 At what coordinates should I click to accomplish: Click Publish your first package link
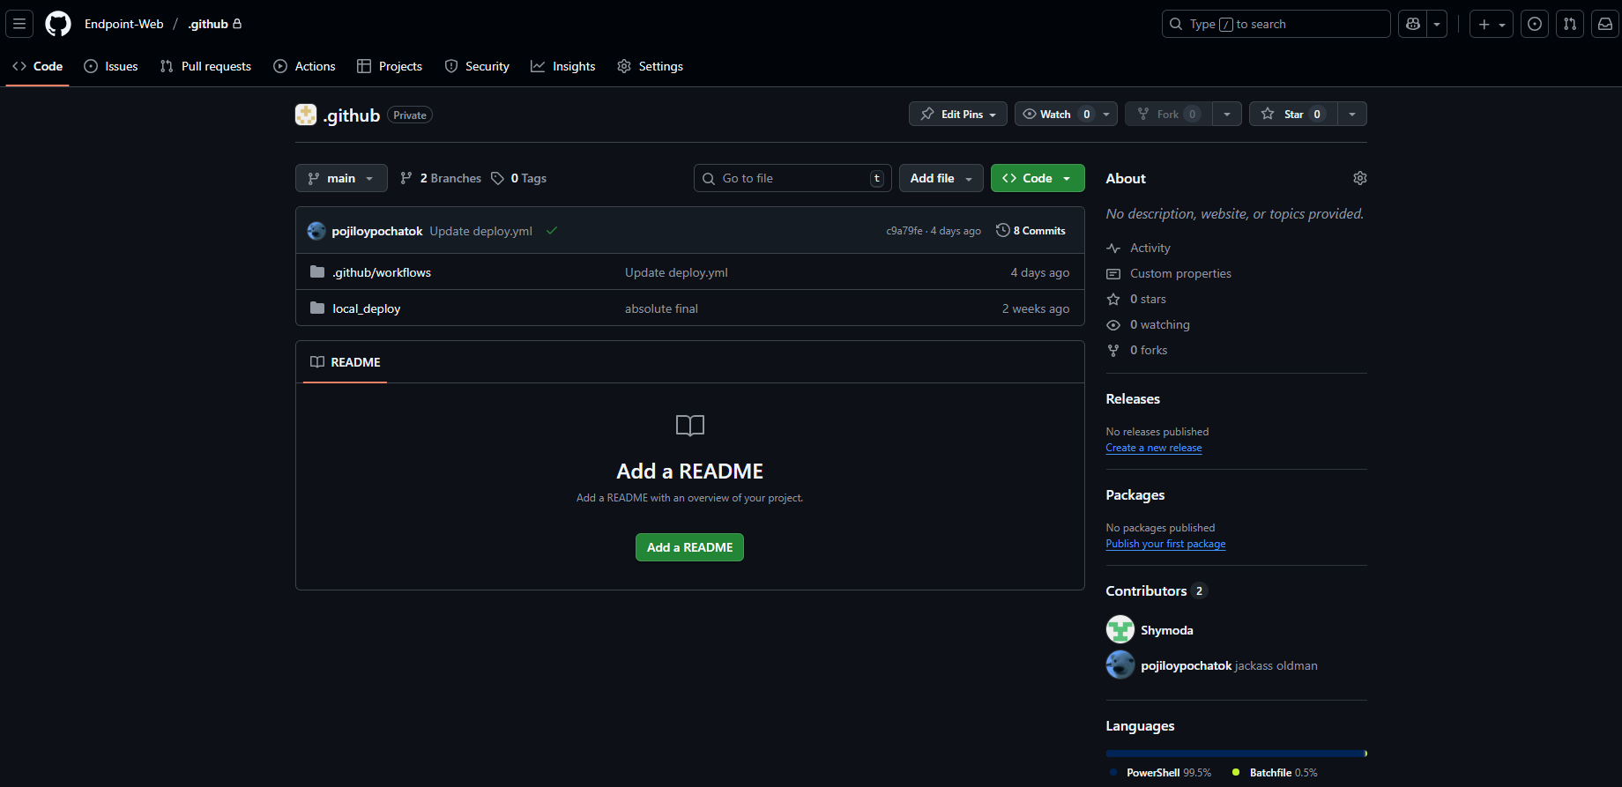[x=1166, y=544]
